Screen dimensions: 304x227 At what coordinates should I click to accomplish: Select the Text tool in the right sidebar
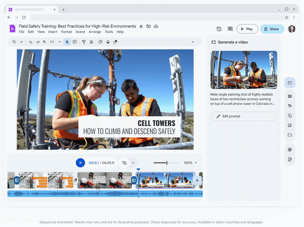290,106
